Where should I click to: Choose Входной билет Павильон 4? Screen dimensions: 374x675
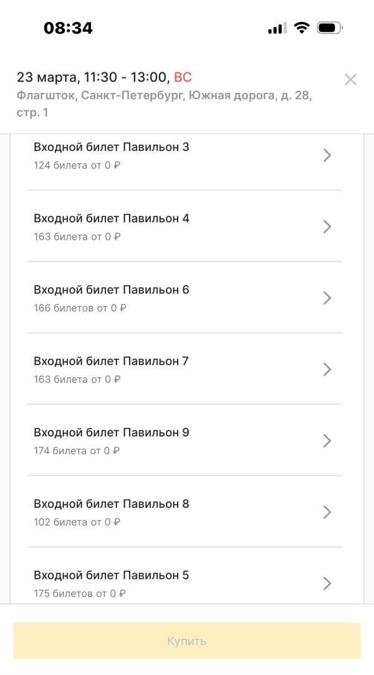point(112,219)
